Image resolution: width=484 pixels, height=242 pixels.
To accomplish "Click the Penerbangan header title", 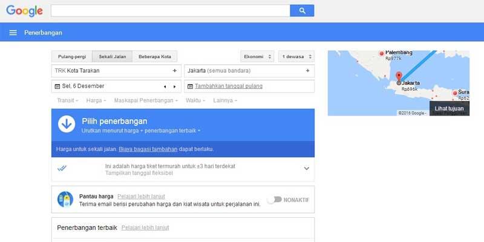I will [x=43, y=33].
